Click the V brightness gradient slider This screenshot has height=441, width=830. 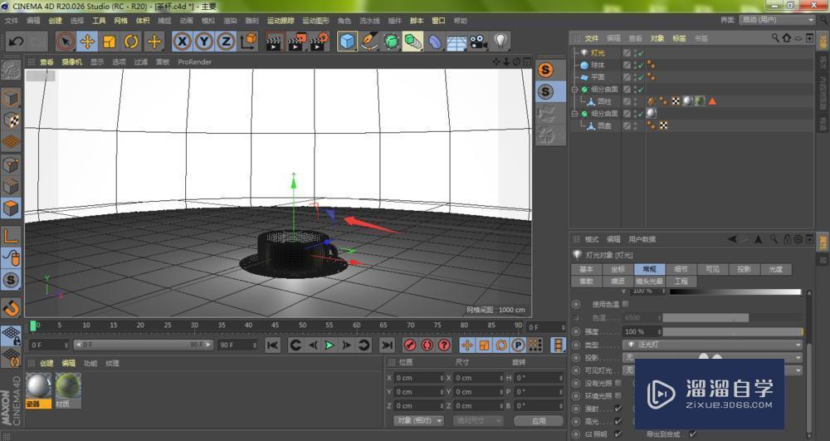(x=735, y=292)
